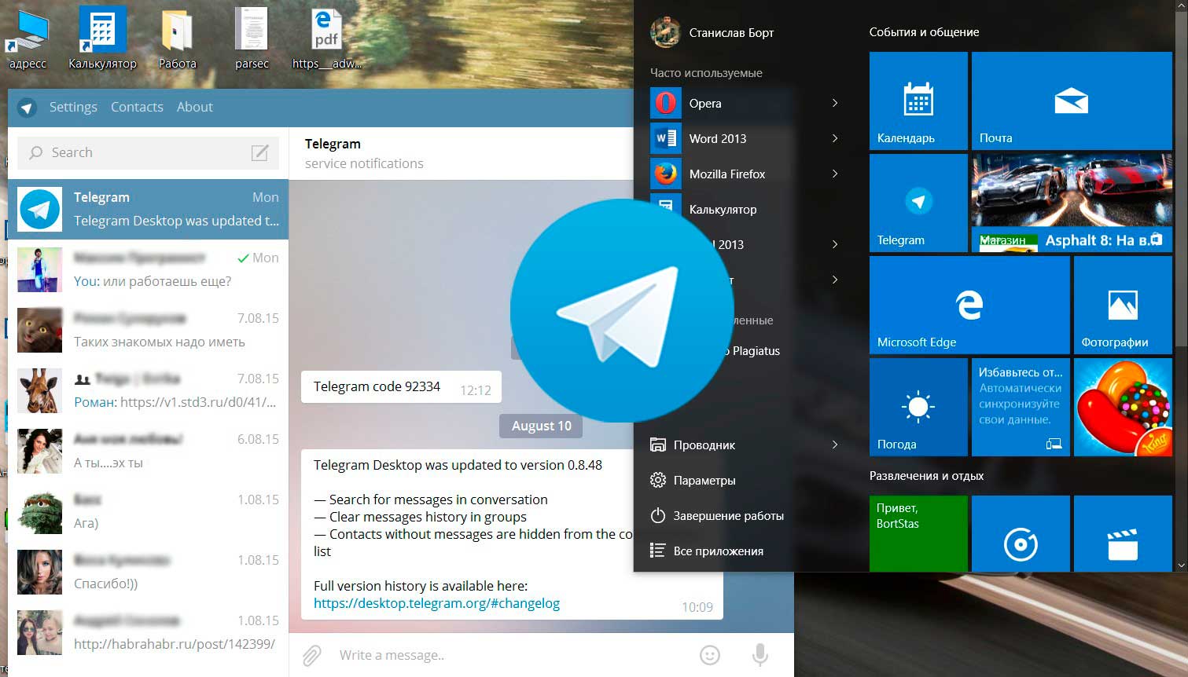Screen dimensions: 1188x677
Task: Click the Telegram logo in the title bar
Action: [28, 108]
